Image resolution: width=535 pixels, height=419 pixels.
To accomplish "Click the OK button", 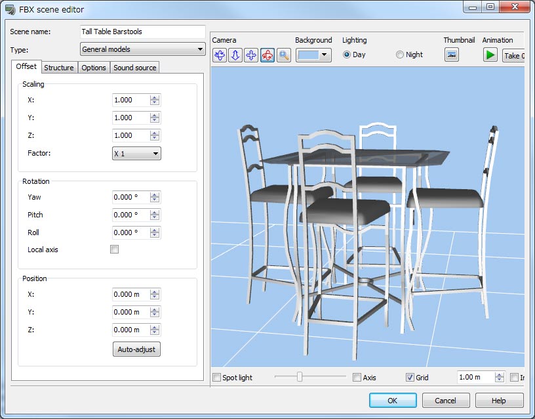I will pyautogui.click(x=392, y=401).
